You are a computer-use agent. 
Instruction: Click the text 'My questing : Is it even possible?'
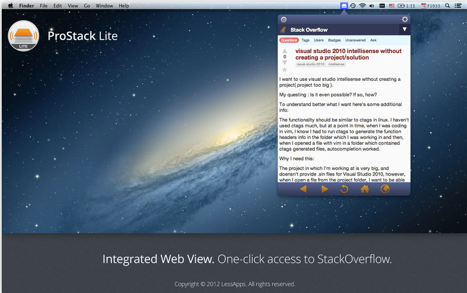click(x=315, y=95)
